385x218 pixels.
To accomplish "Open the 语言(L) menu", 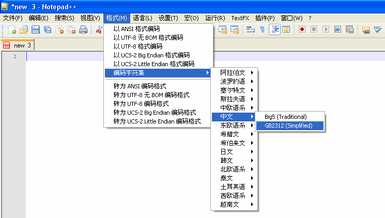I will 143,18.
